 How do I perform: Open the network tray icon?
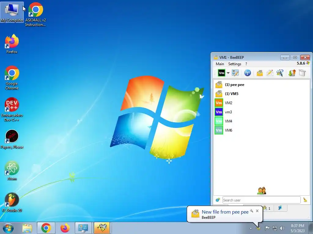coord(275,228)
